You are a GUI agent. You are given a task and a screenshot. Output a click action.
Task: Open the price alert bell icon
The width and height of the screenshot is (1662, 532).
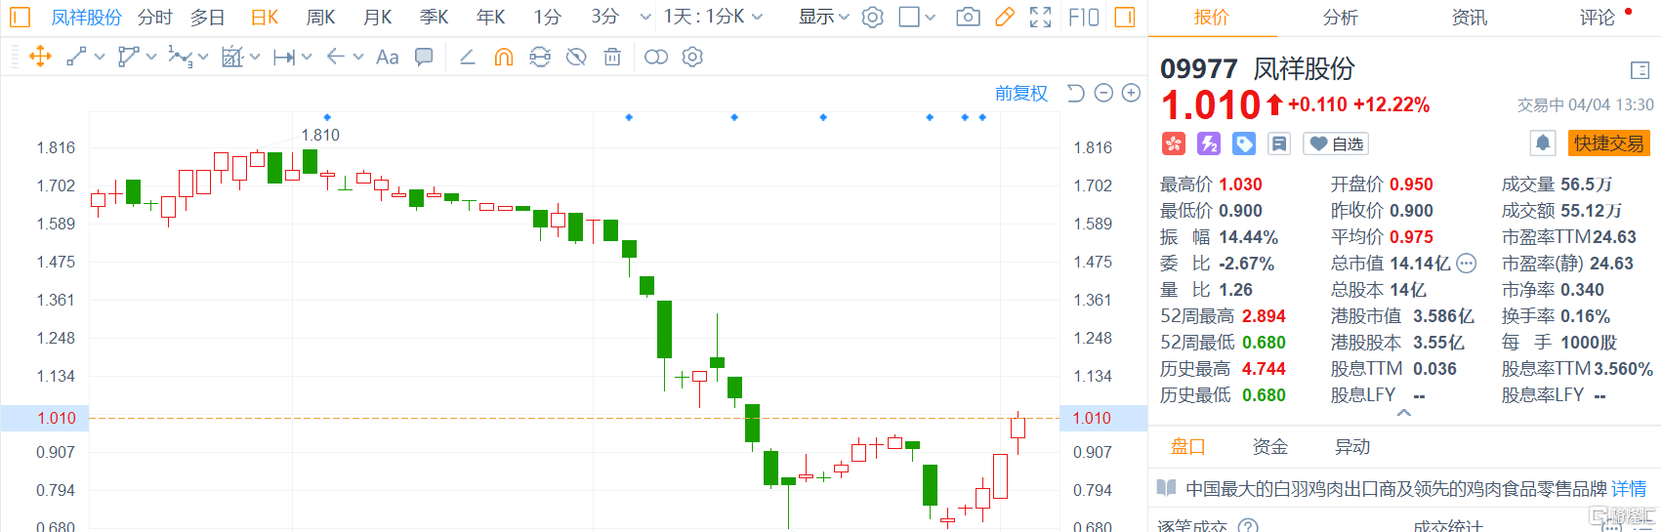(1543, 143)
